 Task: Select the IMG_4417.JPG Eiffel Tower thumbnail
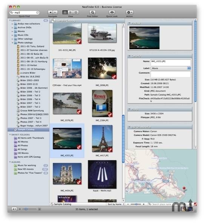[x=102, y=138]
